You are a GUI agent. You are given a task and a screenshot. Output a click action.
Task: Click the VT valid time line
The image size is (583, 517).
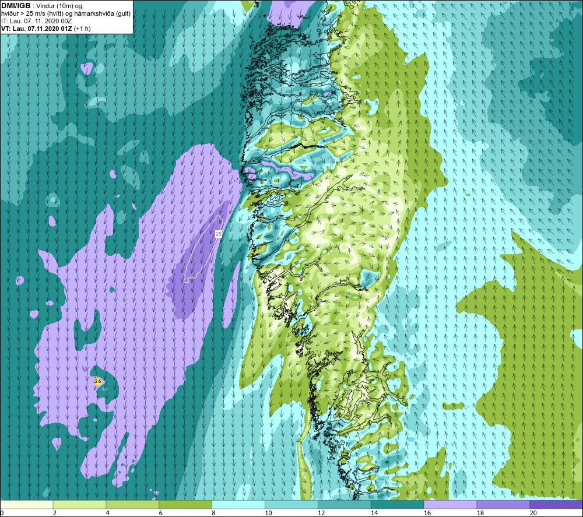(x=45, y=29)
